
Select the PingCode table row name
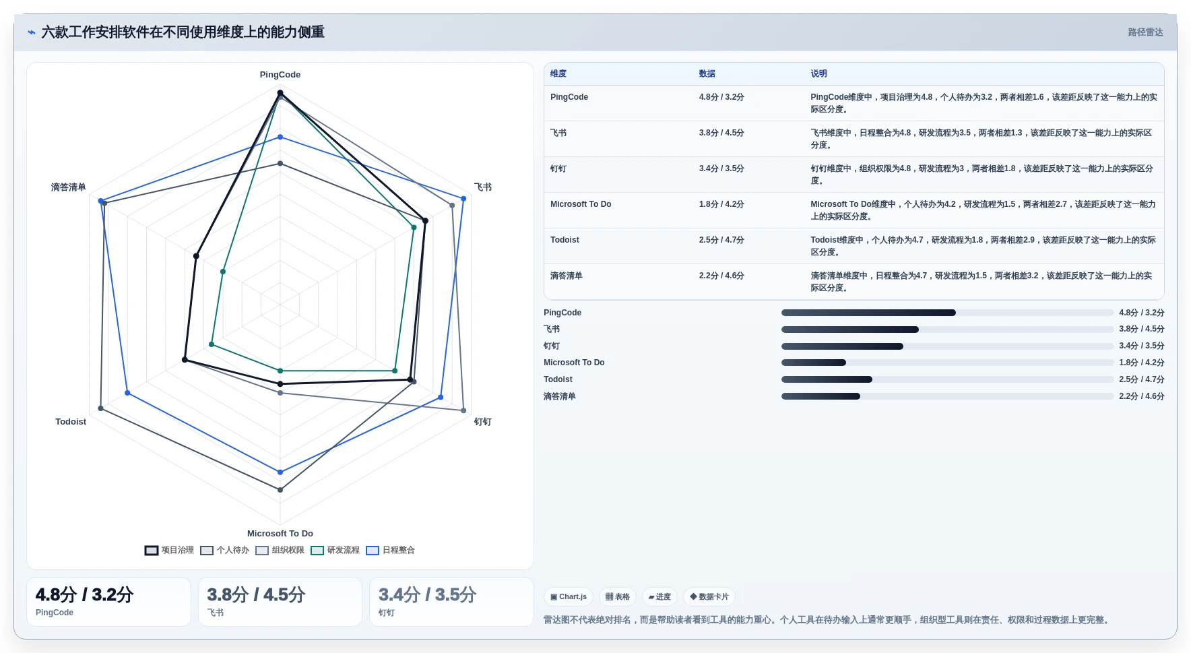click(x=569, y=97)
